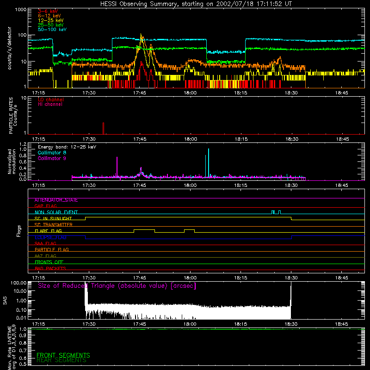Click the 'REAR SEGMENTS' legend label

coord(62,360)
